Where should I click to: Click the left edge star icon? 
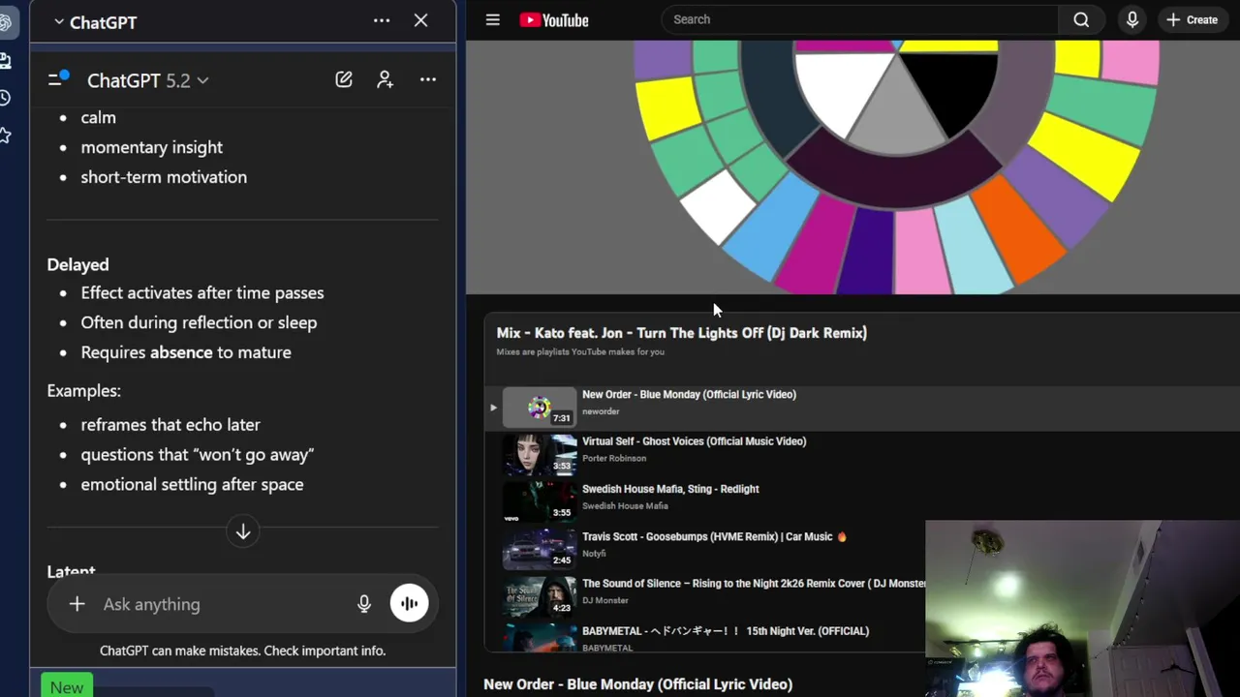click(5, 136)
